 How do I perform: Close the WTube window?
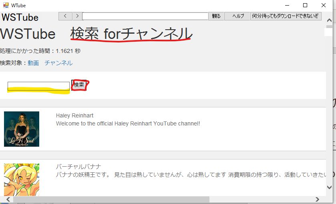coord(324,6)
